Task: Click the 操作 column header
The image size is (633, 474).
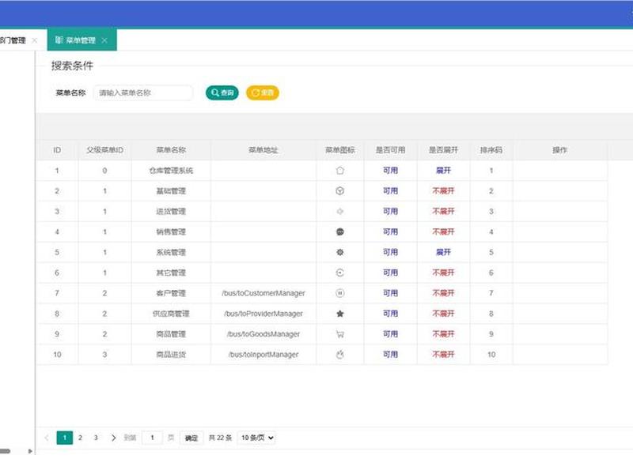Action: 560,150
